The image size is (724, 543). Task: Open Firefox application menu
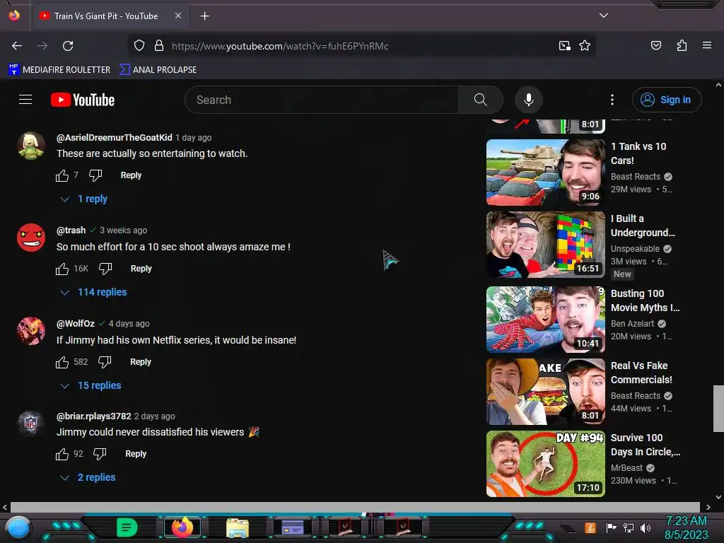click(x=707, y=45)
